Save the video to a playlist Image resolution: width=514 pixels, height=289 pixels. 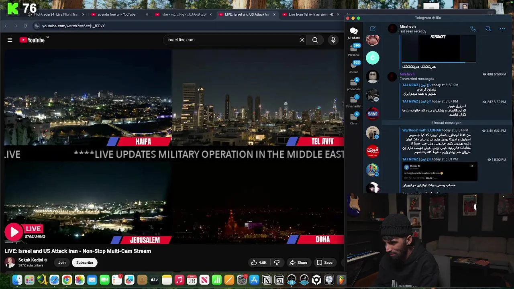324,263
